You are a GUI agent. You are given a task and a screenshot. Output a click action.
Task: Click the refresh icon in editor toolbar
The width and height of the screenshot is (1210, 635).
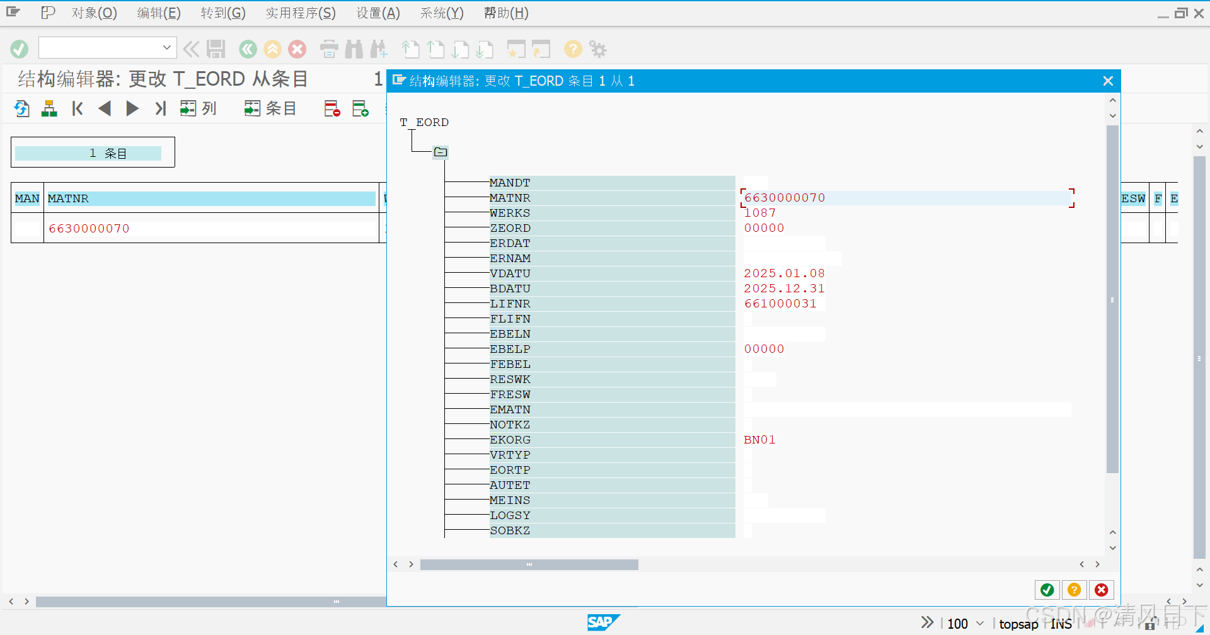(21, 108)
